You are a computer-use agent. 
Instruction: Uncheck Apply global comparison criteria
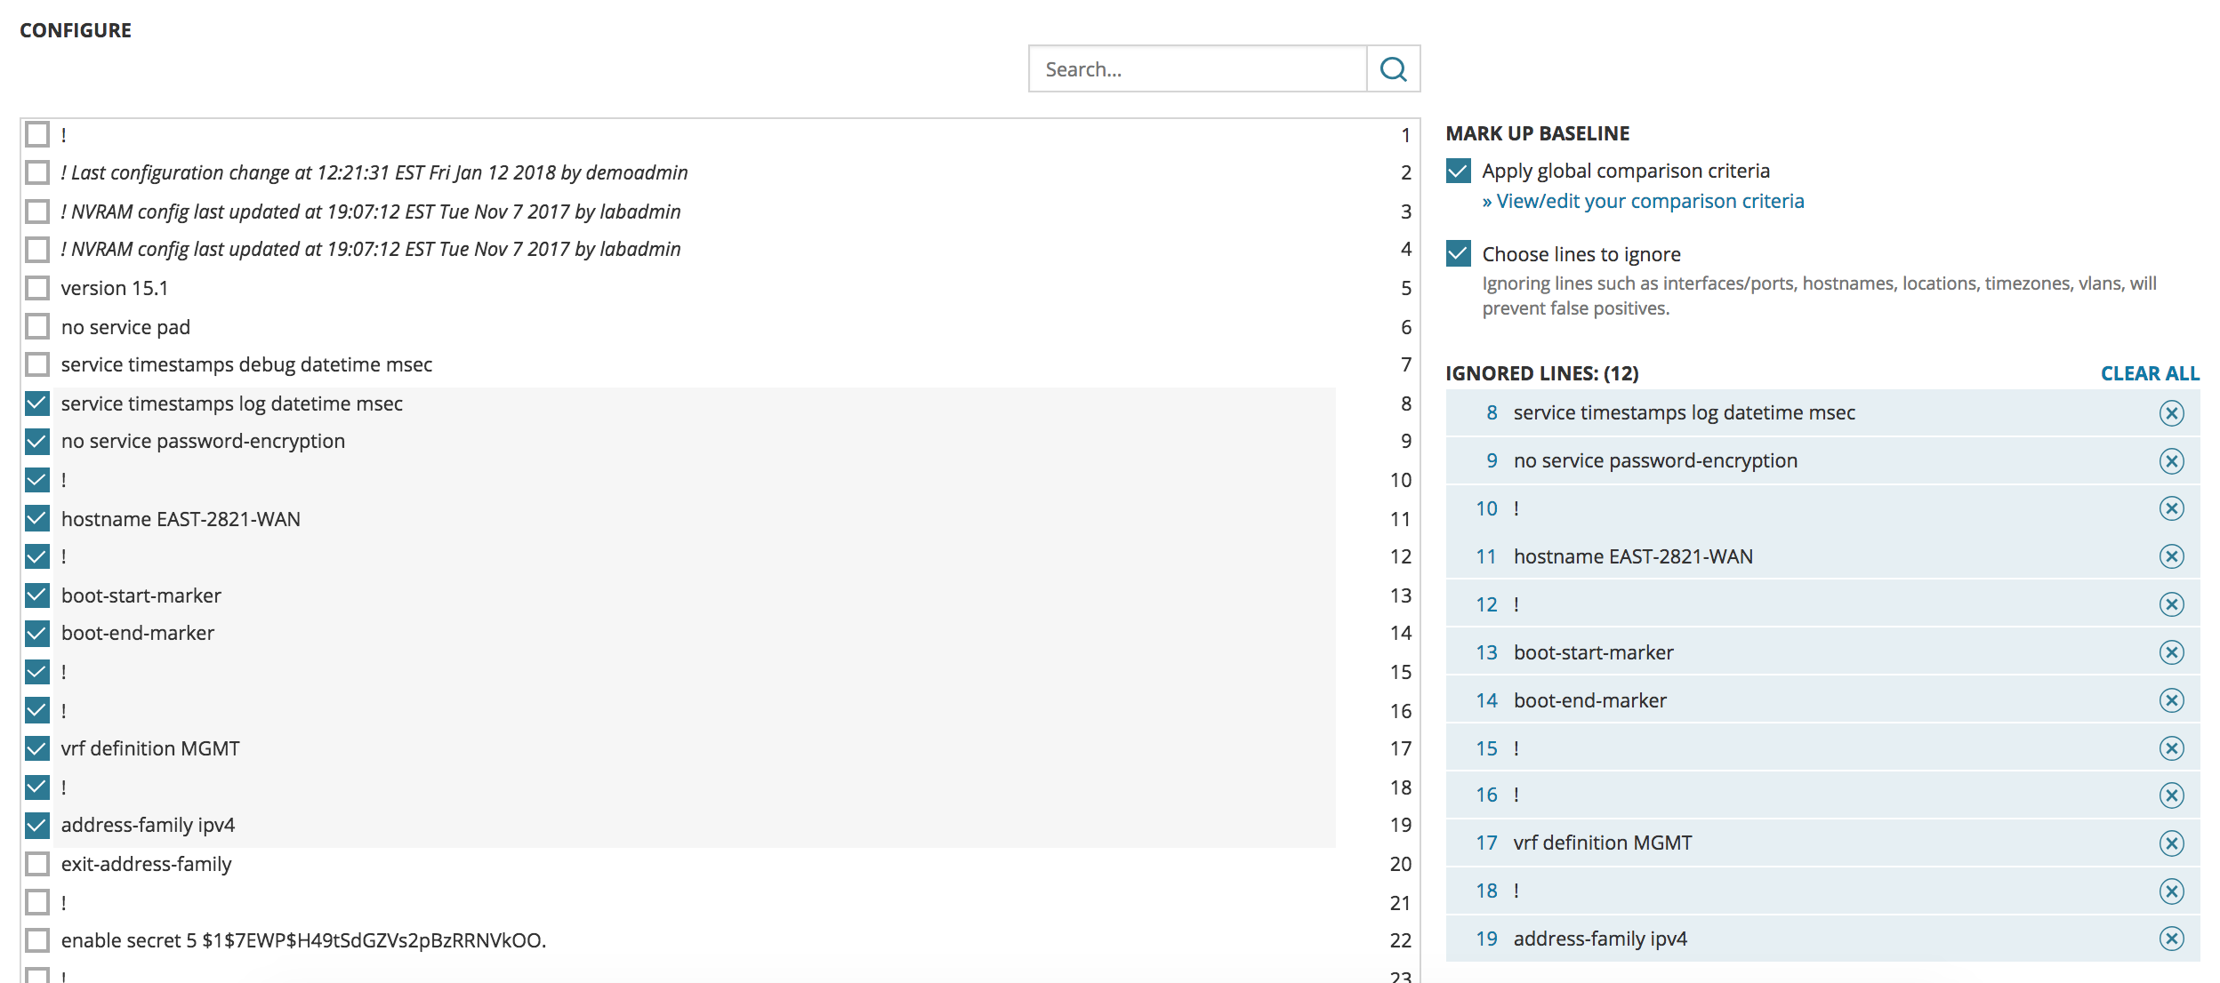tap(1459, 171)
